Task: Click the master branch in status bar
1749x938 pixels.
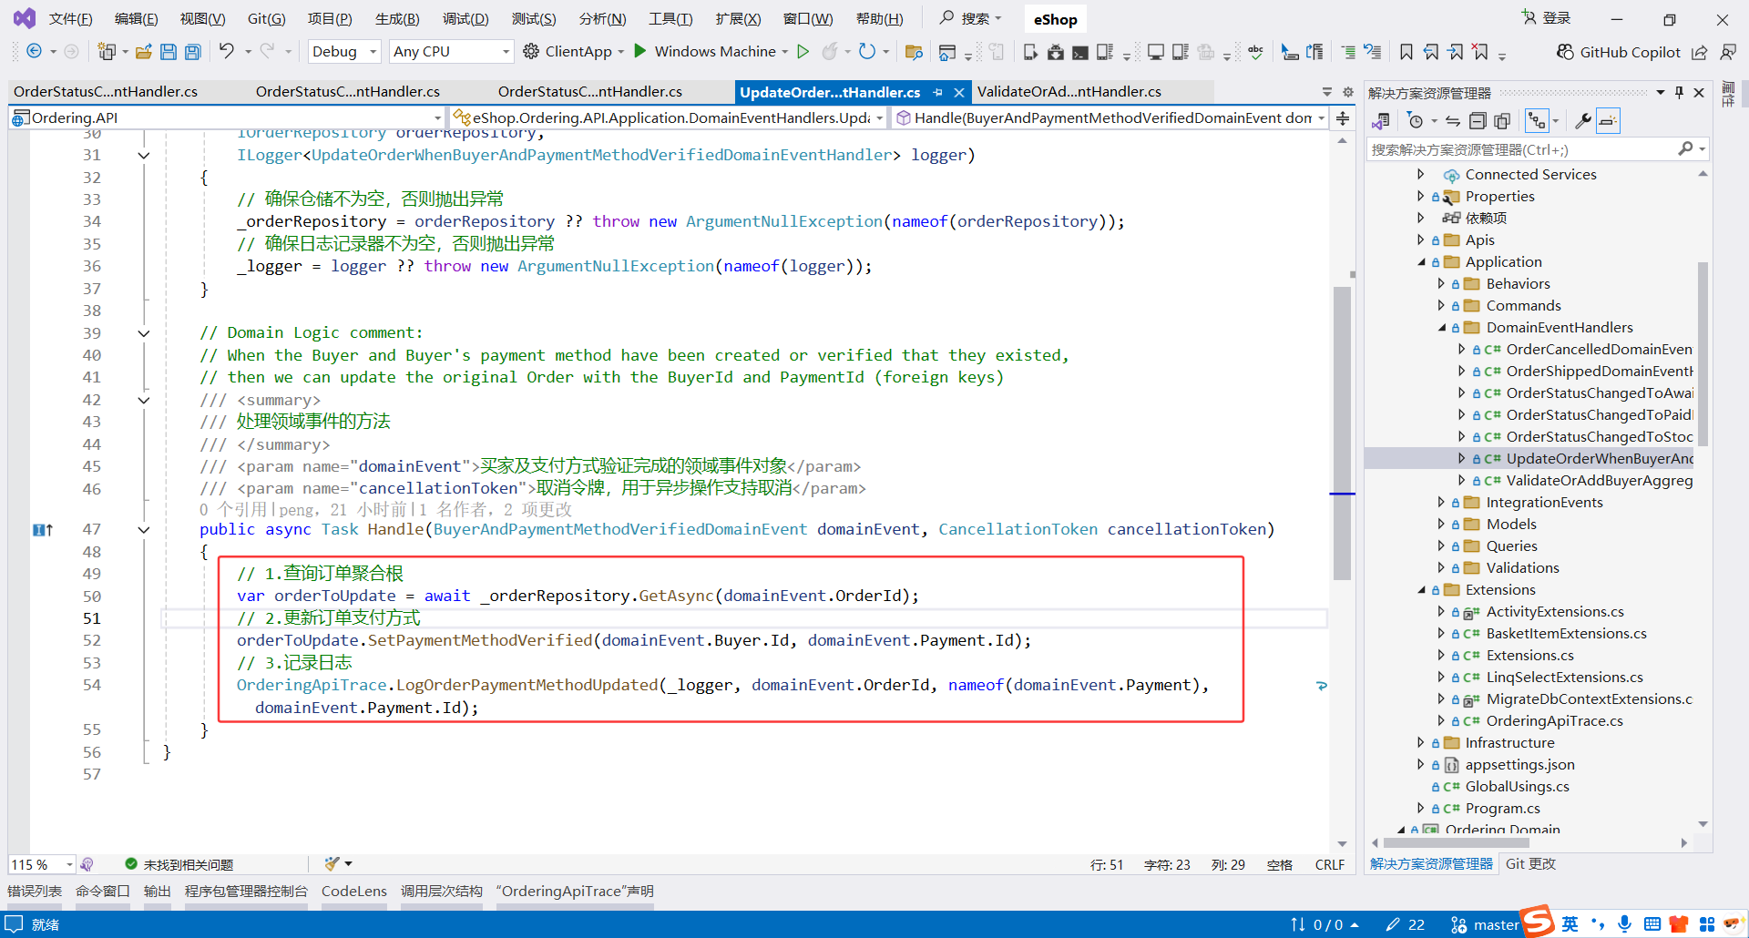Action: tap(1485, 925)
